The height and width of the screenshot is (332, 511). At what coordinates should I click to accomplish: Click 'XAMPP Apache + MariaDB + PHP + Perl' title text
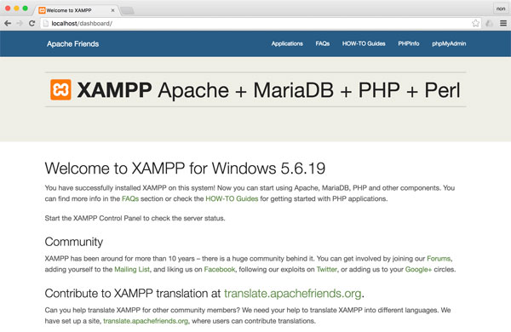click(x=268, y=90)
